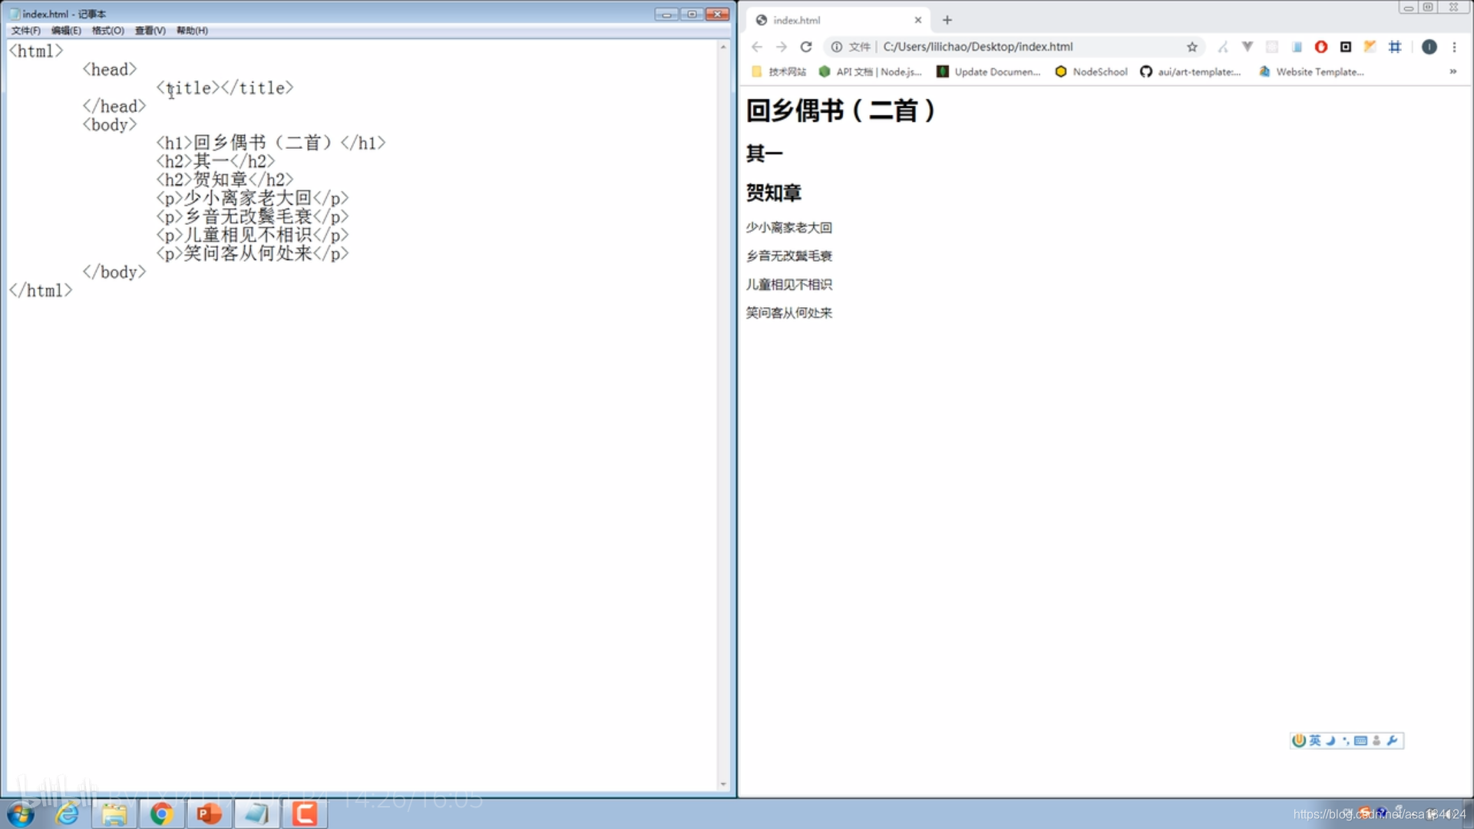This screenshot has width=1474, height=829.
Task: Click the rendered subheading 贺知章
Action: [774, 193]
